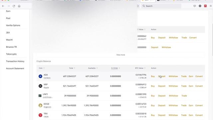
Task: Click the TRX TRON coin icon
Action: coord(40,115)
